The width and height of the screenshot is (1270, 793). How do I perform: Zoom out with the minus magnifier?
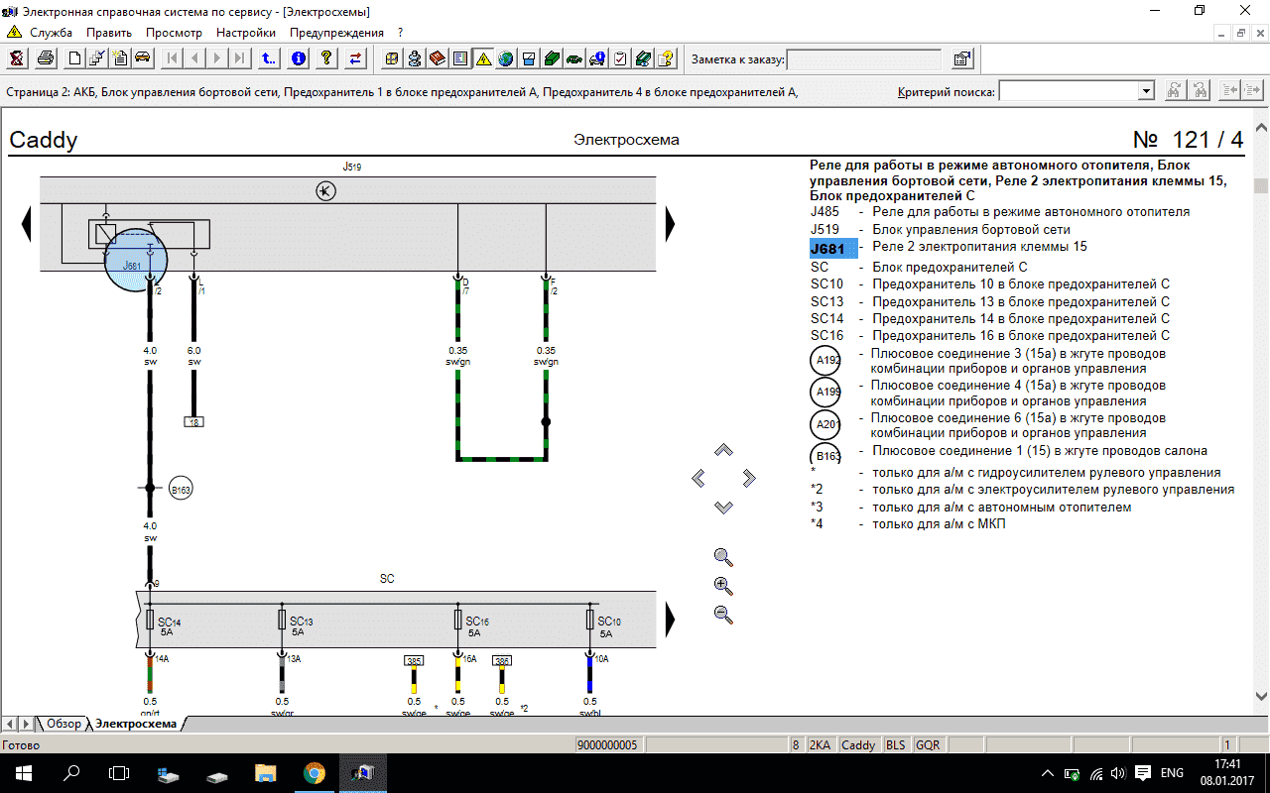723,615
